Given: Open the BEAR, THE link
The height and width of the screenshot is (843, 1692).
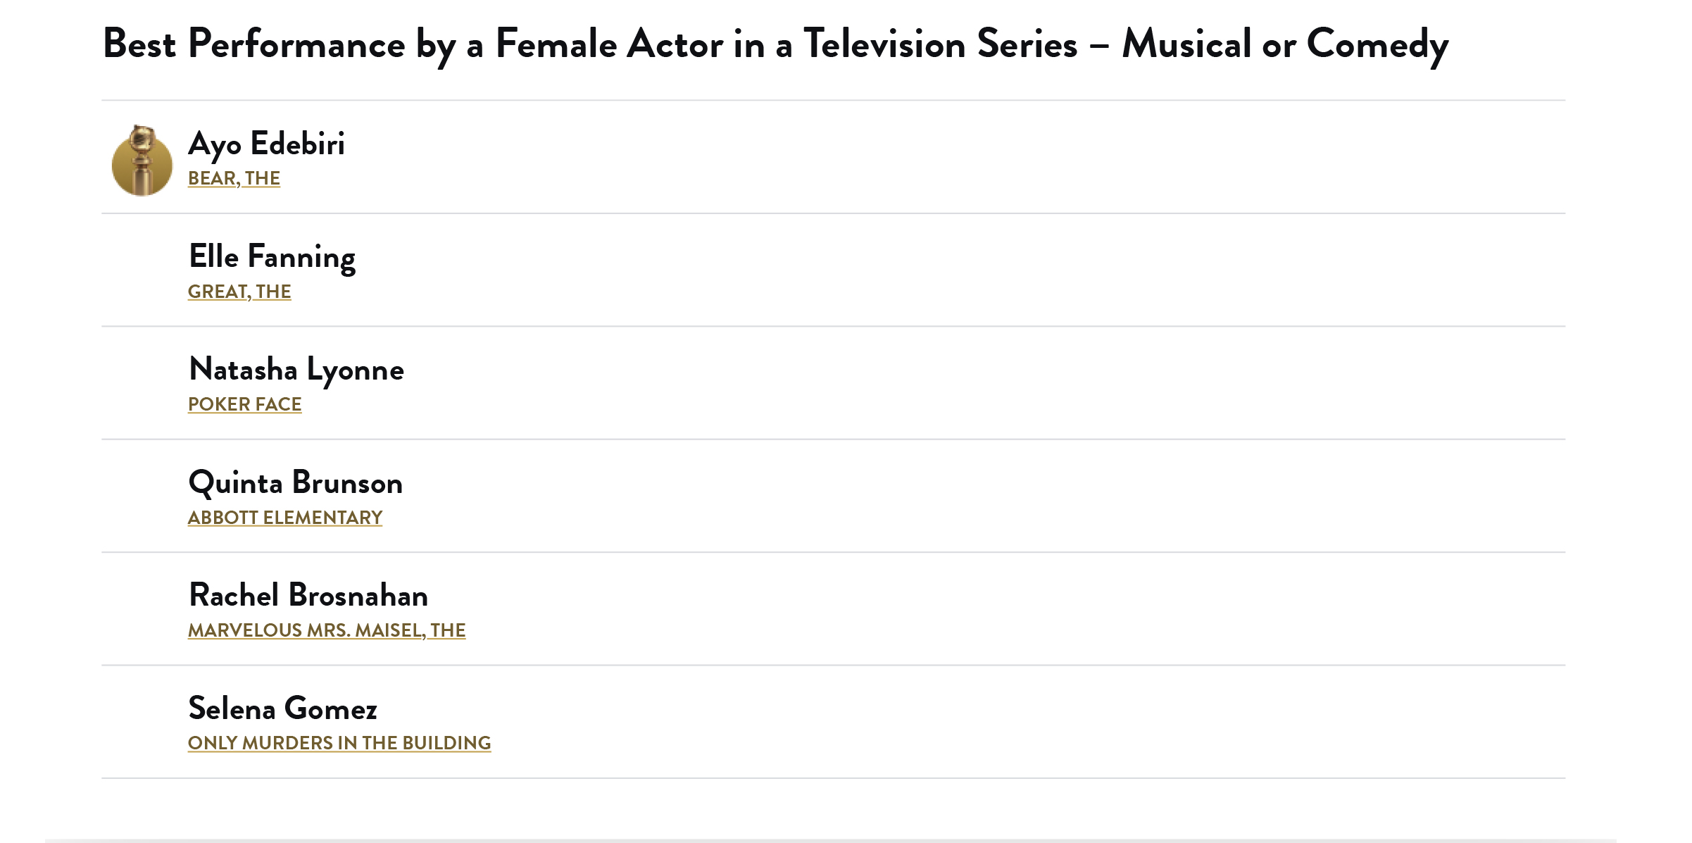Looking at the screenshot, I should click(x=234, y=178).
